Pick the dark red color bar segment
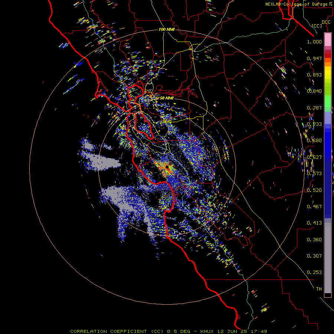 [328, 56]
